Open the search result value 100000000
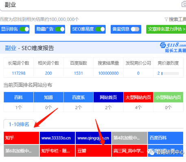186x162 pixels. click(108, 73)
